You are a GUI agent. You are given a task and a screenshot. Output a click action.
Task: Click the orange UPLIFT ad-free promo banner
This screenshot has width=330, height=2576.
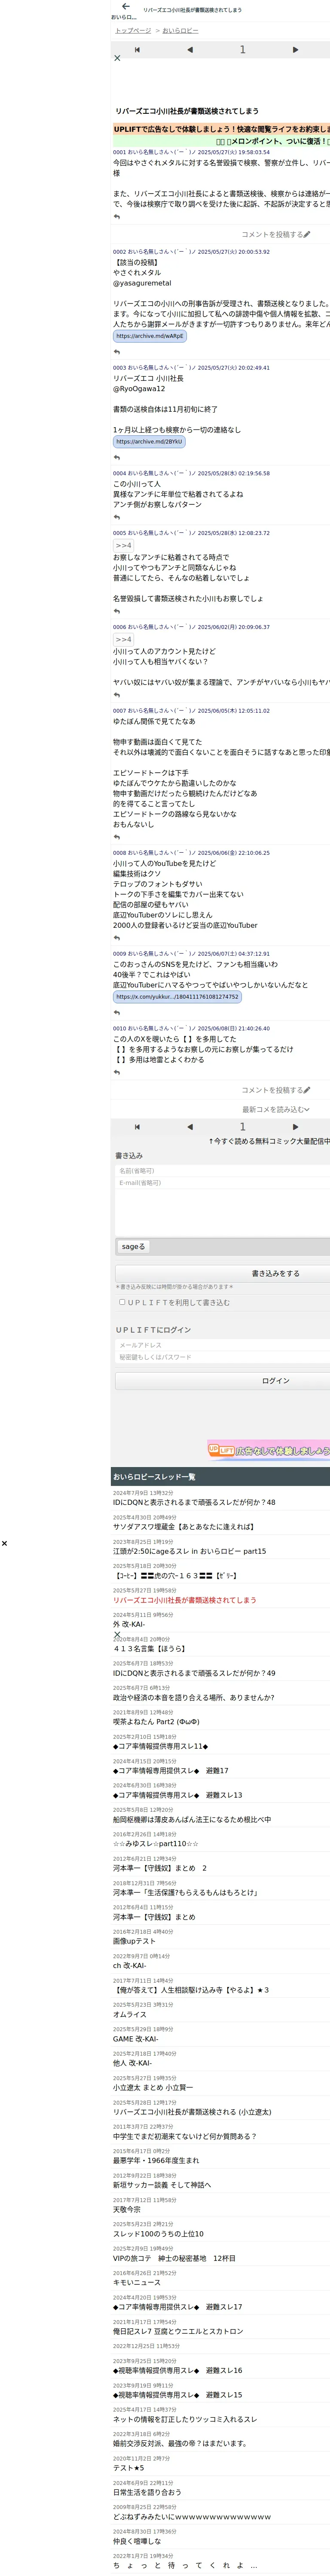[220, 129]
